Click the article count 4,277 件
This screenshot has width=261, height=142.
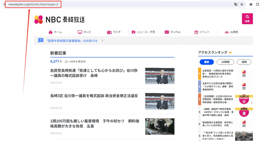56,61
